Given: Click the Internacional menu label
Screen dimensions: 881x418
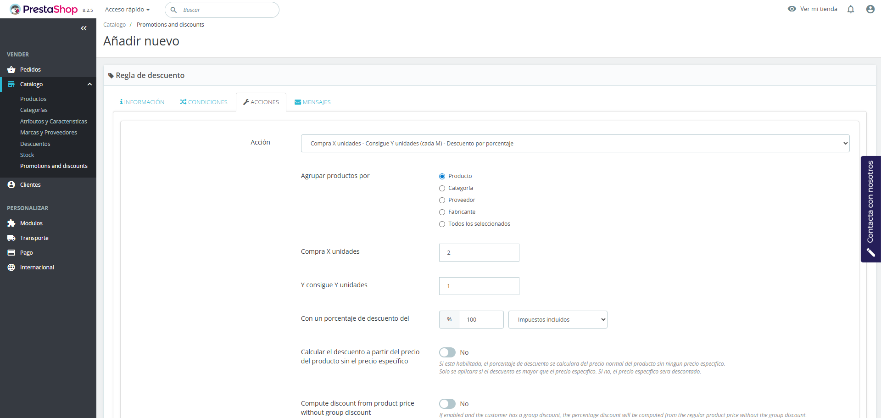Looking at the screenshot, I should coord(37,268).
